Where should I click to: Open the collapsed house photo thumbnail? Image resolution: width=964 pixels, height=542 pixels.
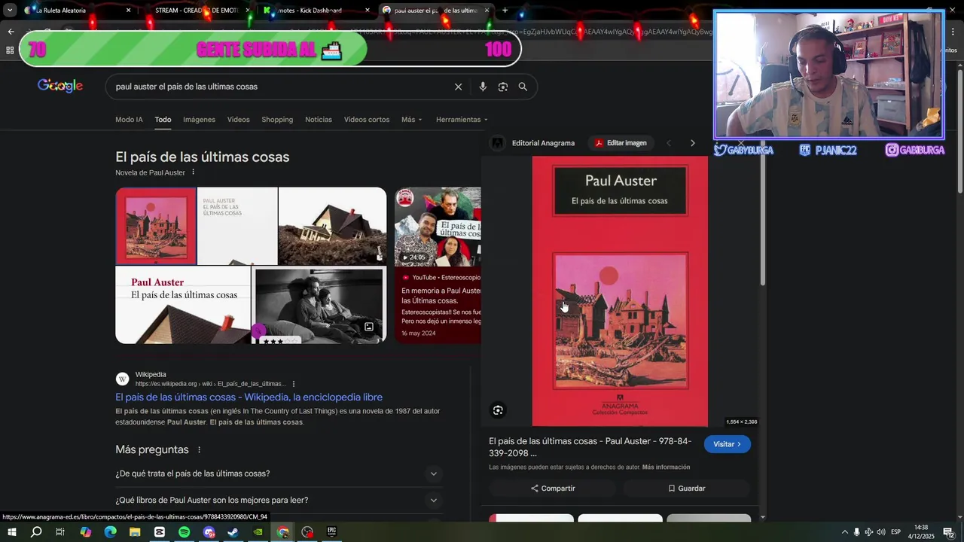coord(332,226)
